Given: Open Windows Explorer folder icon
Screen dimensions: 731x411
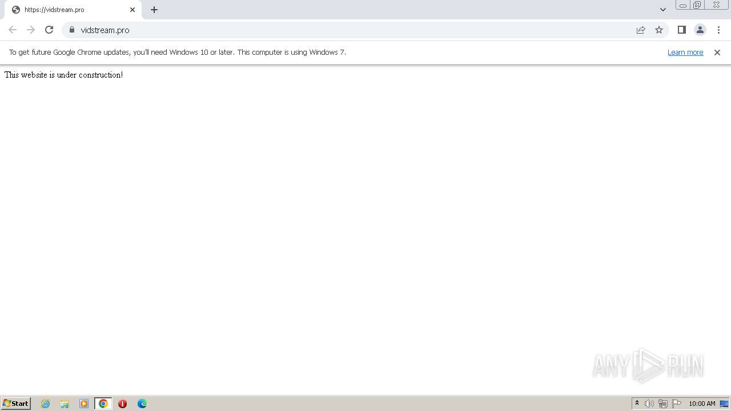Looking at the screenshot, I should 65,404.
